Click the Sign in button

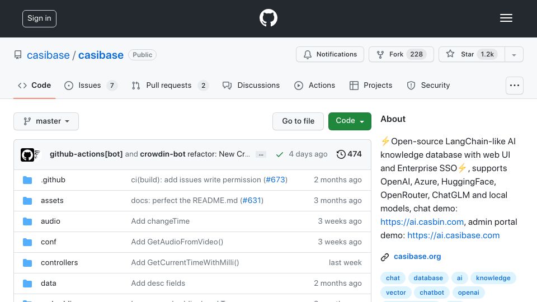tap(39, 18)
